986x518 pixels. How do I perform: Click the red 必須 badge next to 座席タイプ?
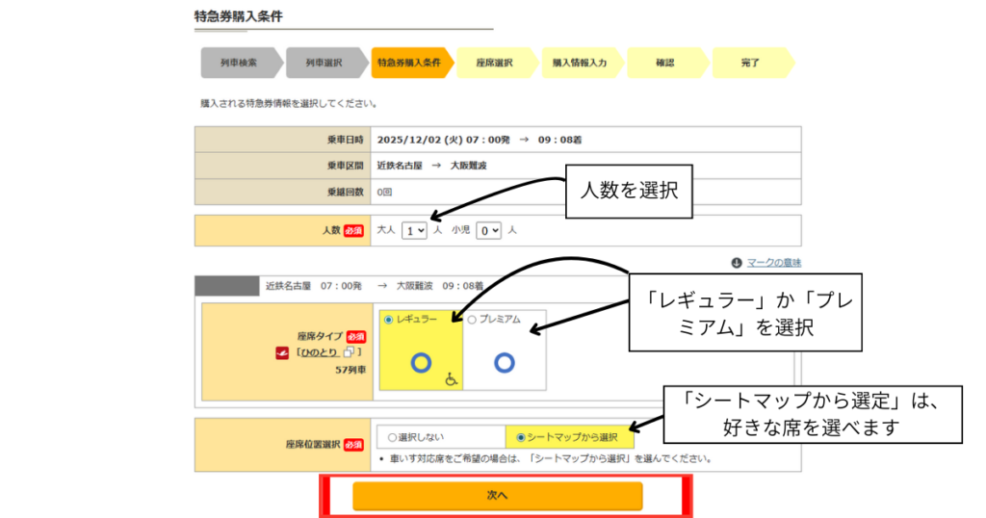tap(355, 337)
